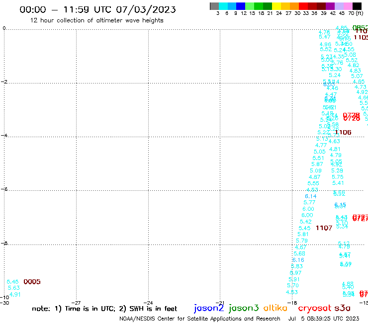Select the light green 15 ft legend swatch
The width and height of the screenshot is (368, 323).
coord(250,6)
